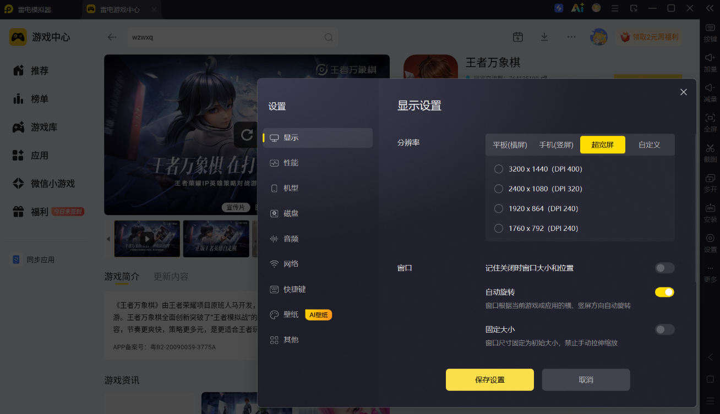Viewport: 720px width, 414px height.
Task: Select the 超宽屏 resolution tab
Action: coord(603,145)
